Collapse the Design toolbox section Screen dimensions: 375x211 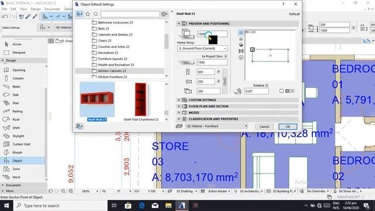click(2, 60)
